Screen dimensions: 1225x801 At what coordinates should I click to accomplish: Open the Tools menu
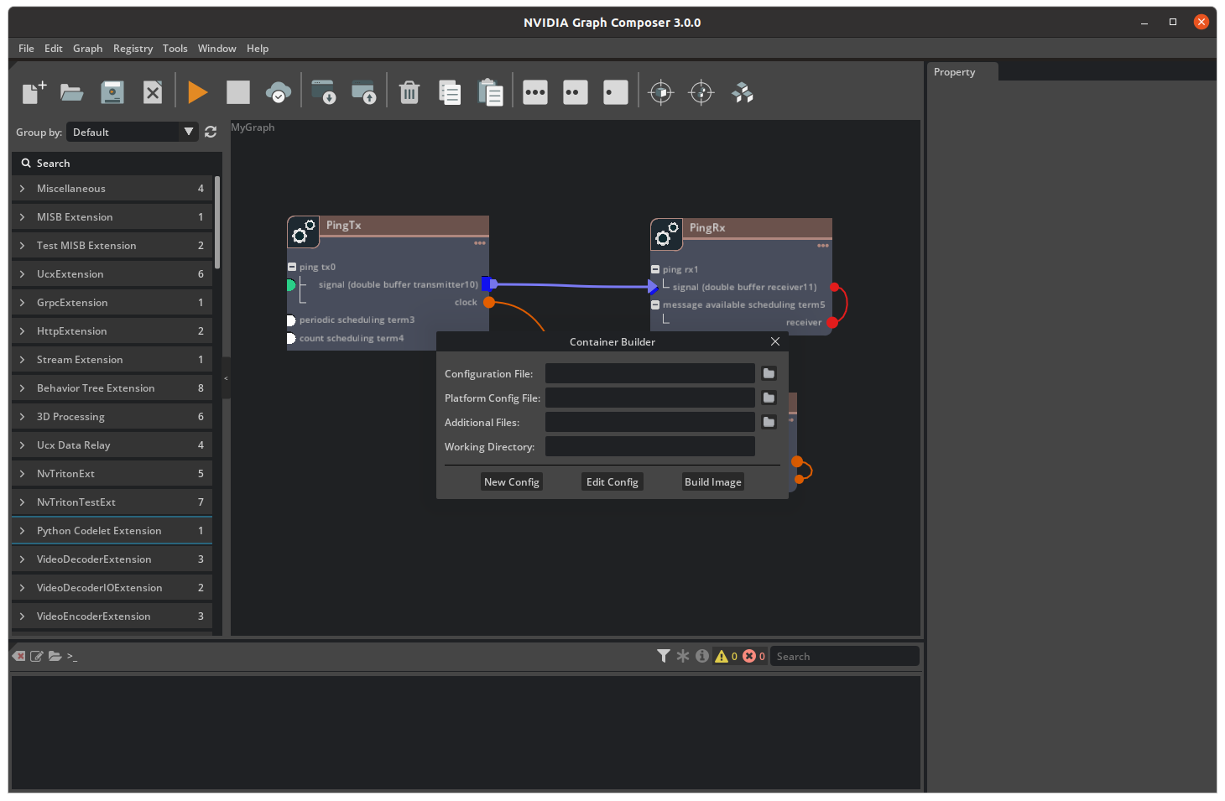pos(175,49)
